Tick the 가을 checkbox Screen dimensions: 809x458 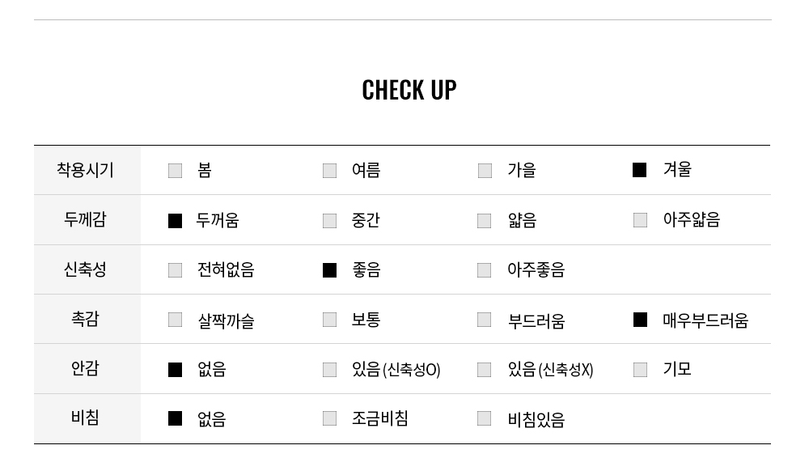[485, 171]
